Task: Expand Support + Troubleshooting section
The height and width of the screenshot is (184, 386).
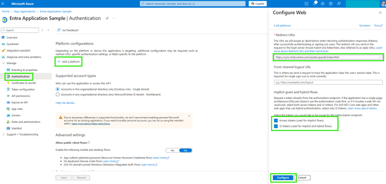Action: [x=3, y=134]
